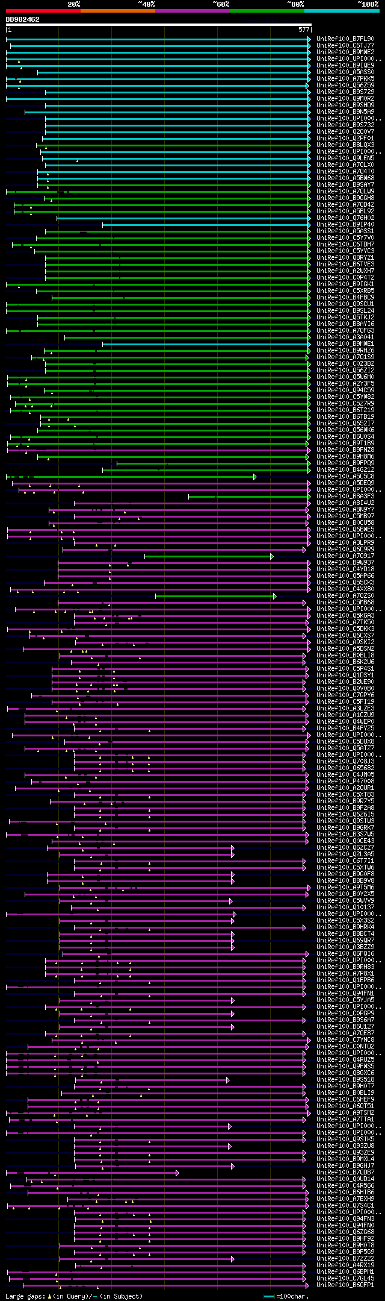The width and height of the screenshot is (385, 1301).
Task: Open hit UniRef100_B6U127
Action: coord(345,1026)
